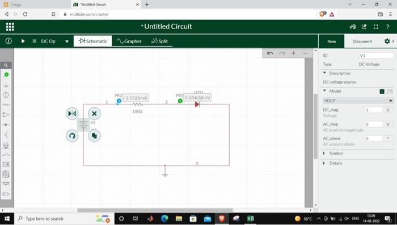Edit the ID field showing V1
The width and height of the screenshot is (397, 225).
point(376,56)
